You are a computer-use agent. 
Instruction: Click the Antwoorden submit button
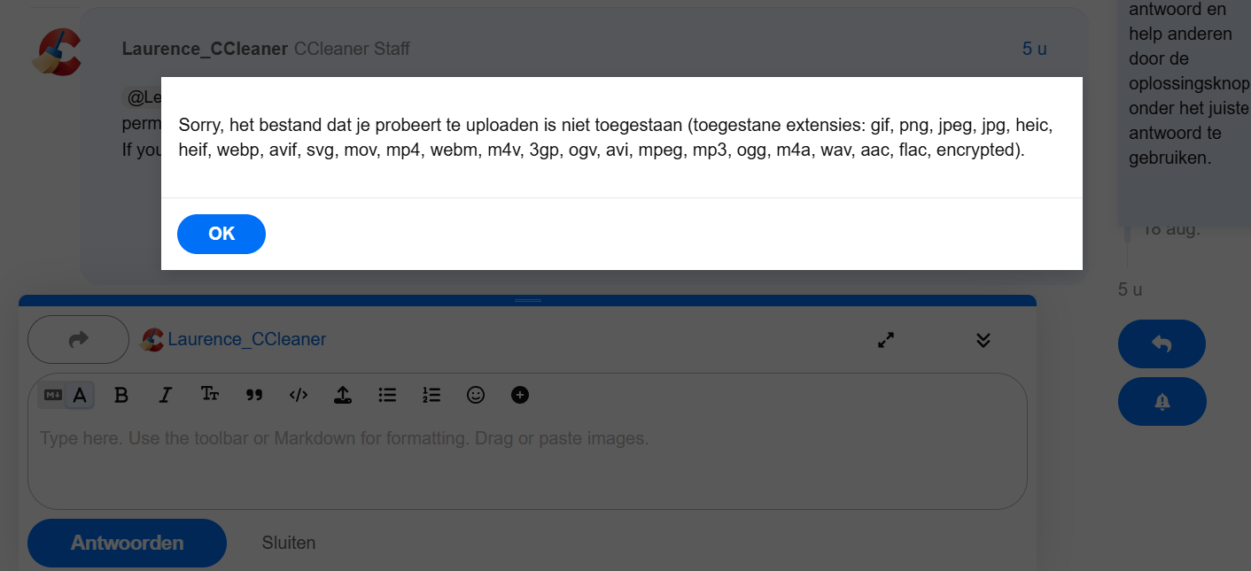(x=128, y=543)
